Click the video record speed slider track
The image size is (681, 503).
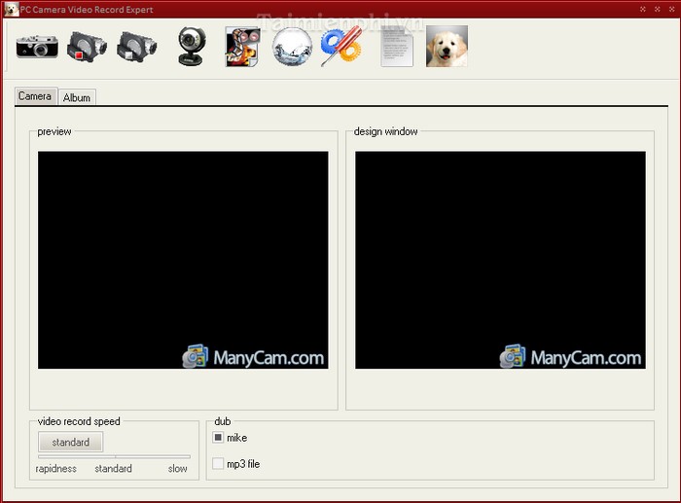[x=114, y=456]
